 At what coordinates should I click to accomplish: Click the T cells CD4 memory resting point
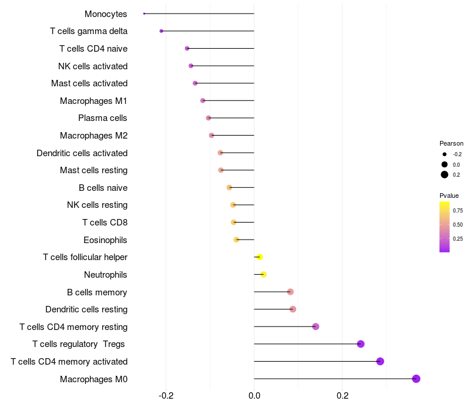[315, 326]
